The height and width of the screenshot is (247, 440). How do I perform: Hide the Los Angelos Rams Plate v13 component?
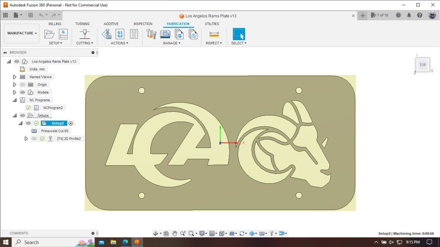tap(17, 61)
